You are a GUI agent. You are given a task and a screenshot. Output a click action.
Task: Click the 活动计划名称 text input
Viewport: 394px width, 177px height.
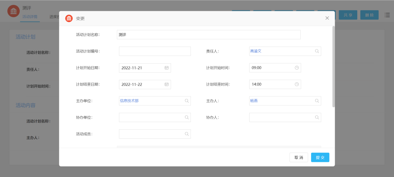209,35
